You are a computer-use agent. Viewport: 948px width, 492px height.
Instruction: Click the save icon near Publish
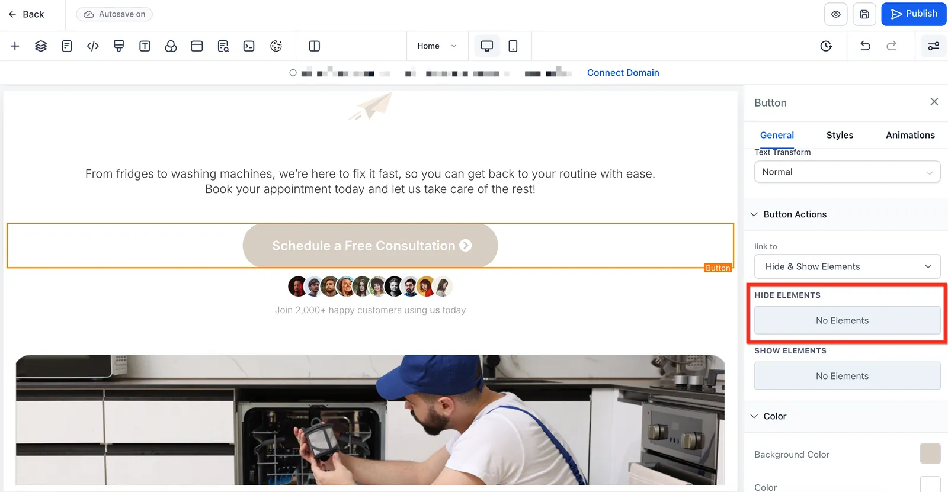[x=864, y=14]
